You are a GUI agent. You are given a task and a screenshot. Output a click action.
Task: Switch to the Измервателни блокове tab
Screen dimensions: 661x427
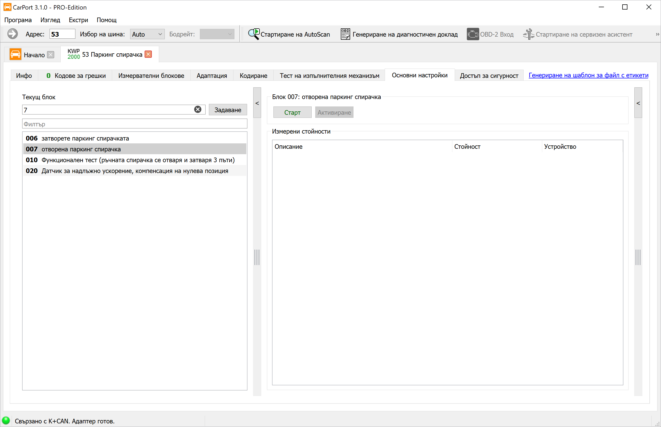click(151, 76)
